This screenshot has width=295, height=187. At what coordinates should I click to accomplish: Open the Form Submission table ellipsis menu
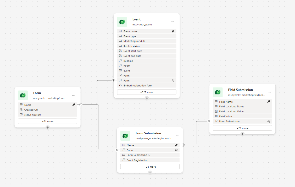pyautogui.click(x=177, y=136)
